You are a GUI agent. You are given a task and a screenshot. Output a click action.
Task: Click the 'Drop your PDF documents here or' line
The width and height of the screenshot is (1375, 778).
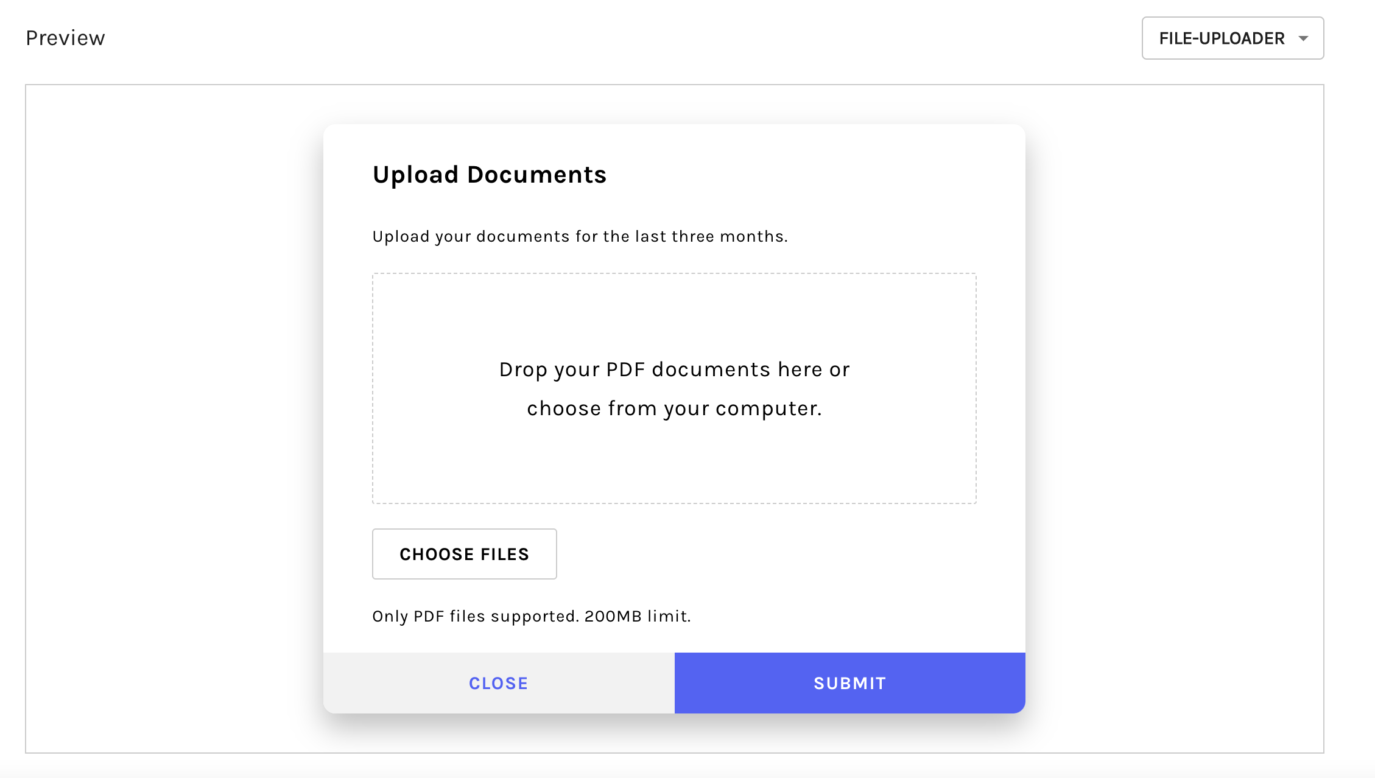point(674,370)
